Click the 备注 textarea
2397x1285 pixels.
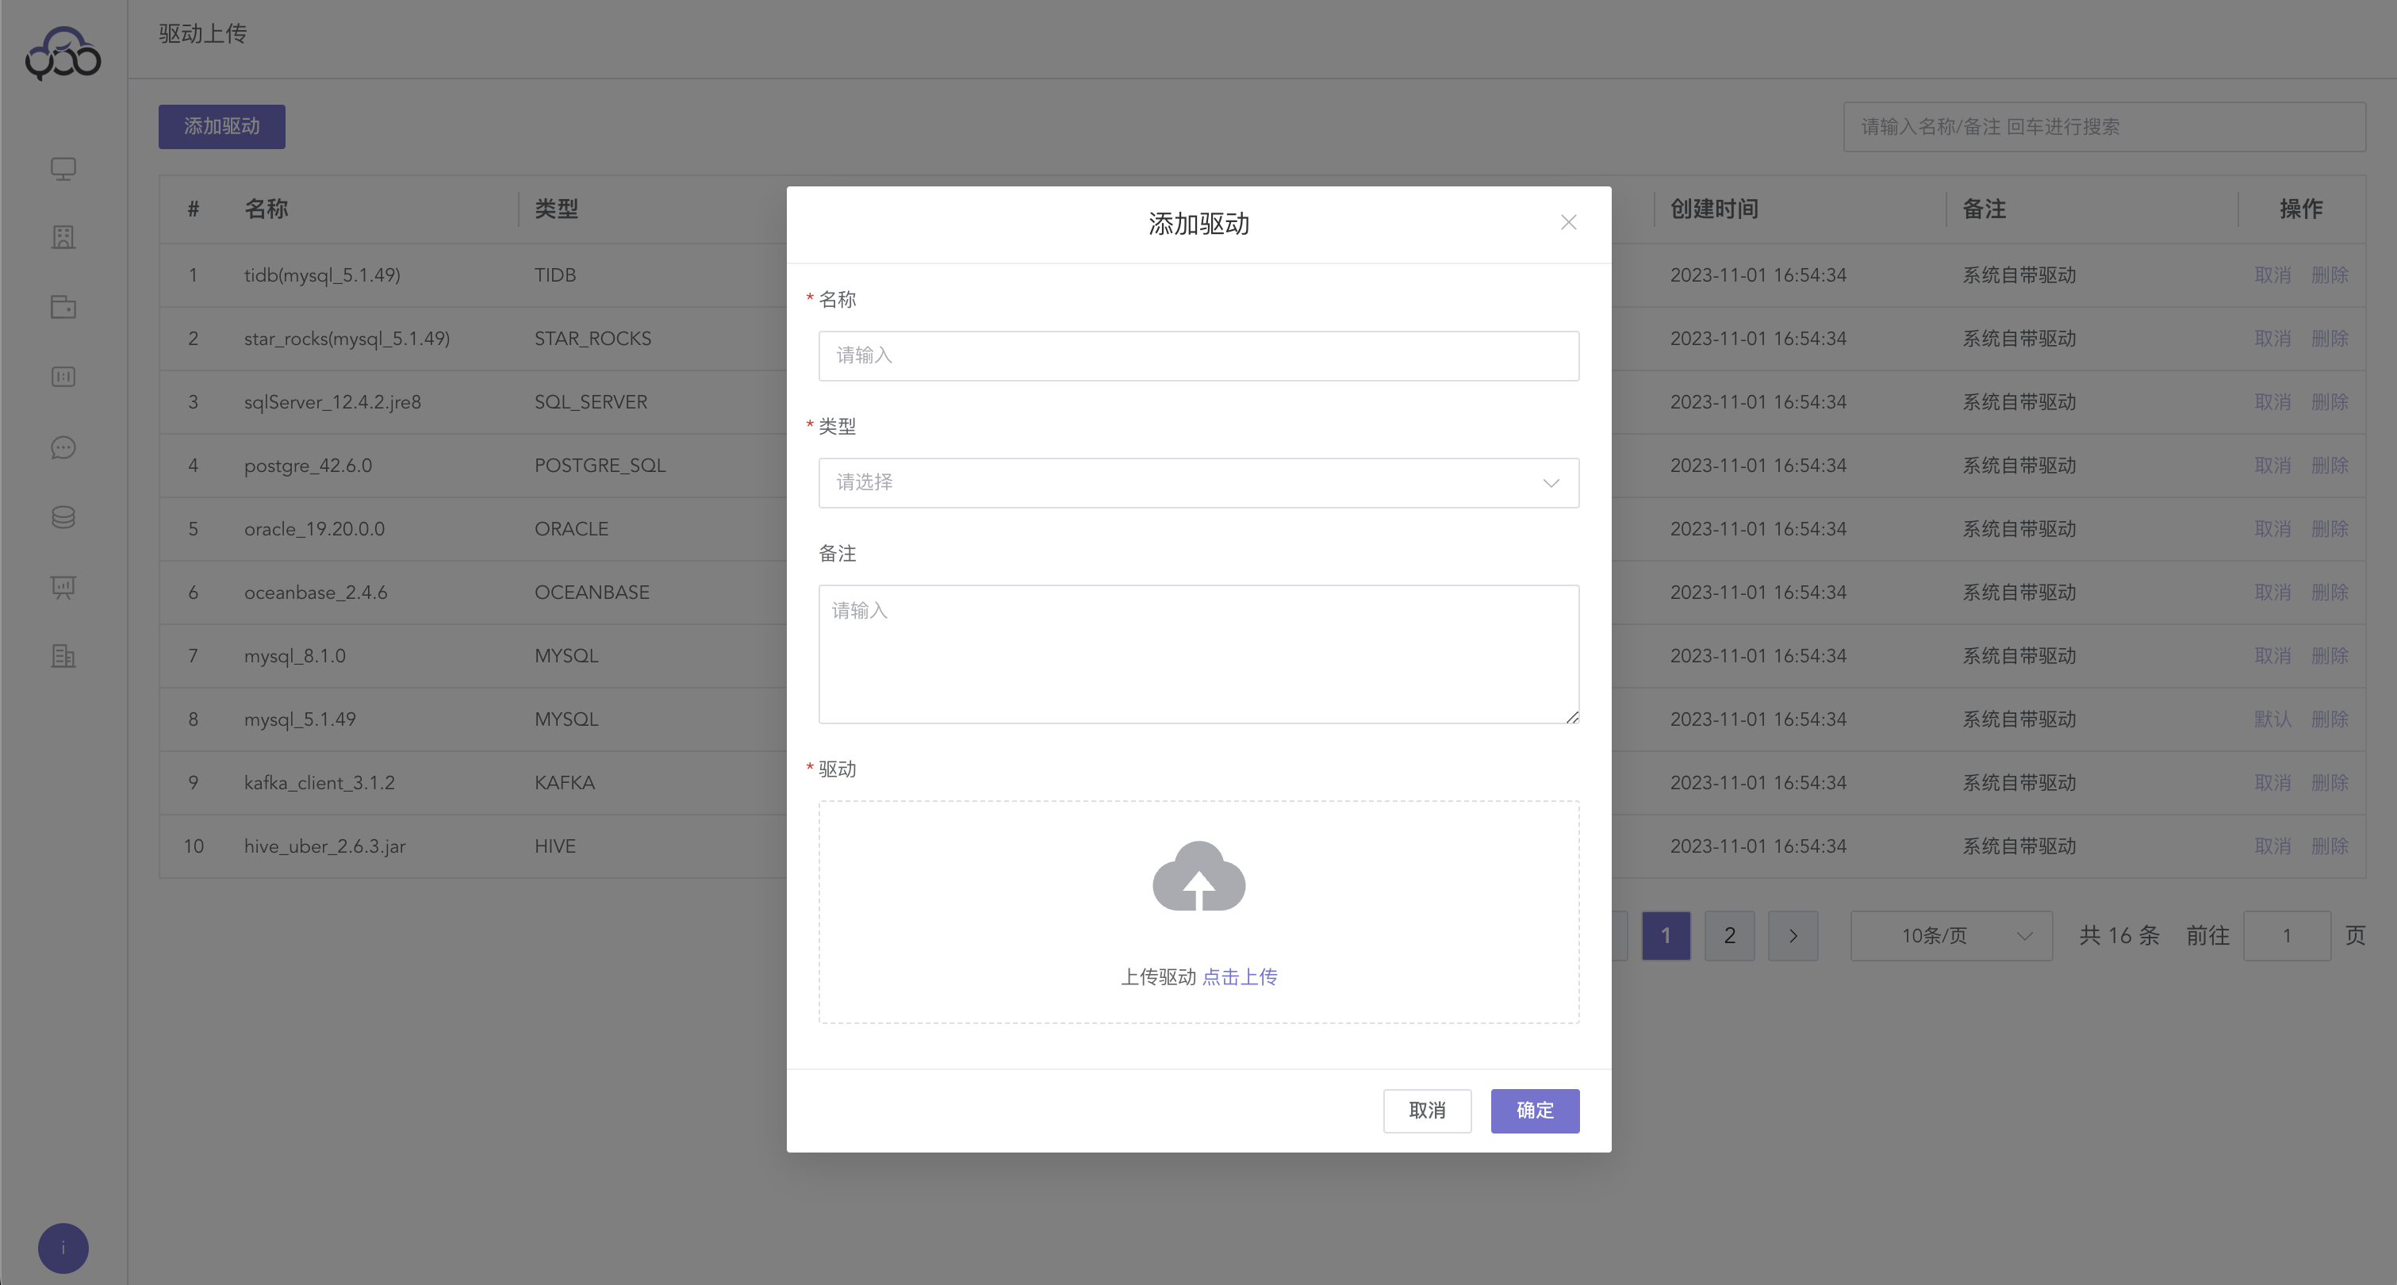(x=1198, y=654)
